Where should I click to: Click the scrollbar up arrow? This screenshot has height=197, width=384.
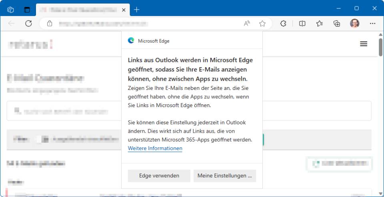(x=380, y=35)
